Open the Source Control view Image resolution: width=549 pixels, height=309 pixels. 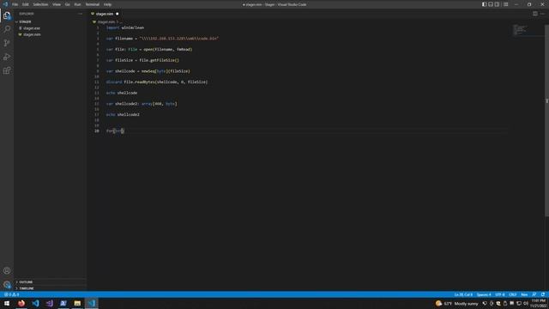tap(7, 43)
